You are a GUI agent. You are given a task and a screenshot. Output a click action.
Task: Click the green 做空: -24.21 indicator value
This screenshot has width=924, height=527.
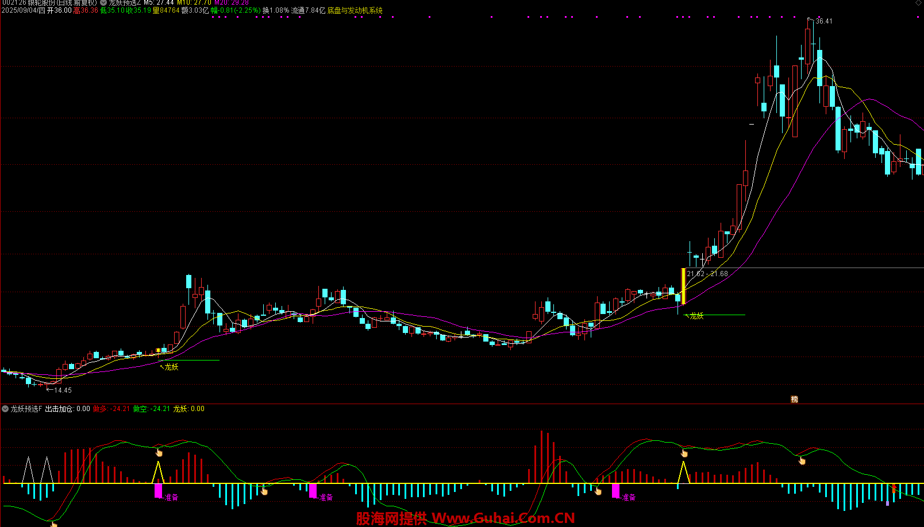click(x=151, y=409)
